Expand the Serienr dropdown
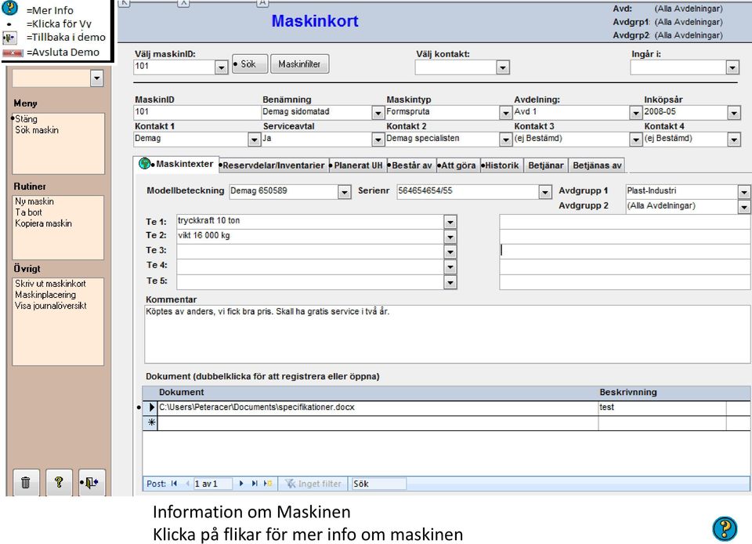Screen dimensions: 752x544 click(x=545, y=192)
